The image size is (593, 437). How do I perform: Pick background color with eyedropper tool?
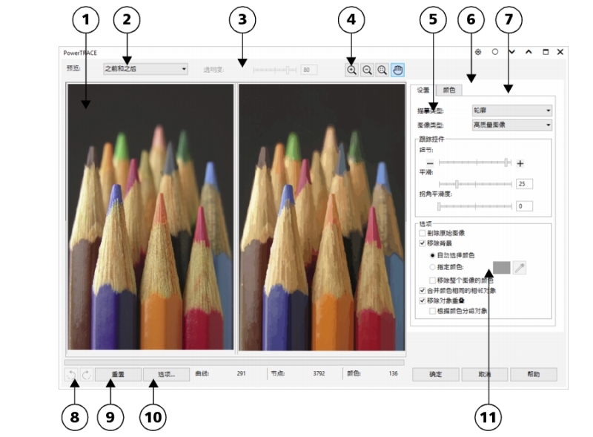[x=520, y=268]
